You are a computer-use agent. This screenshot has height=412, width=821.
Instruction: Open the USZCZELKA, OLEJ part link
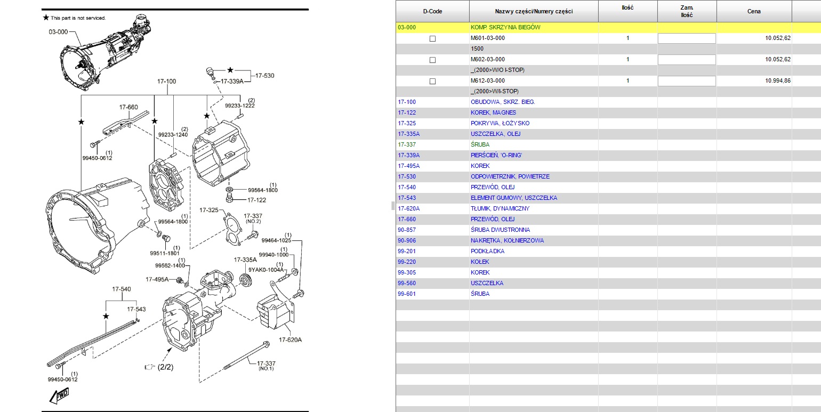(x=495, y=134)
